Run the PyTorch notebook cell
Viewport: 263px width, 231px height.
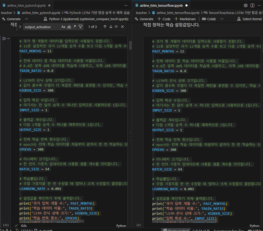[4, 39]
